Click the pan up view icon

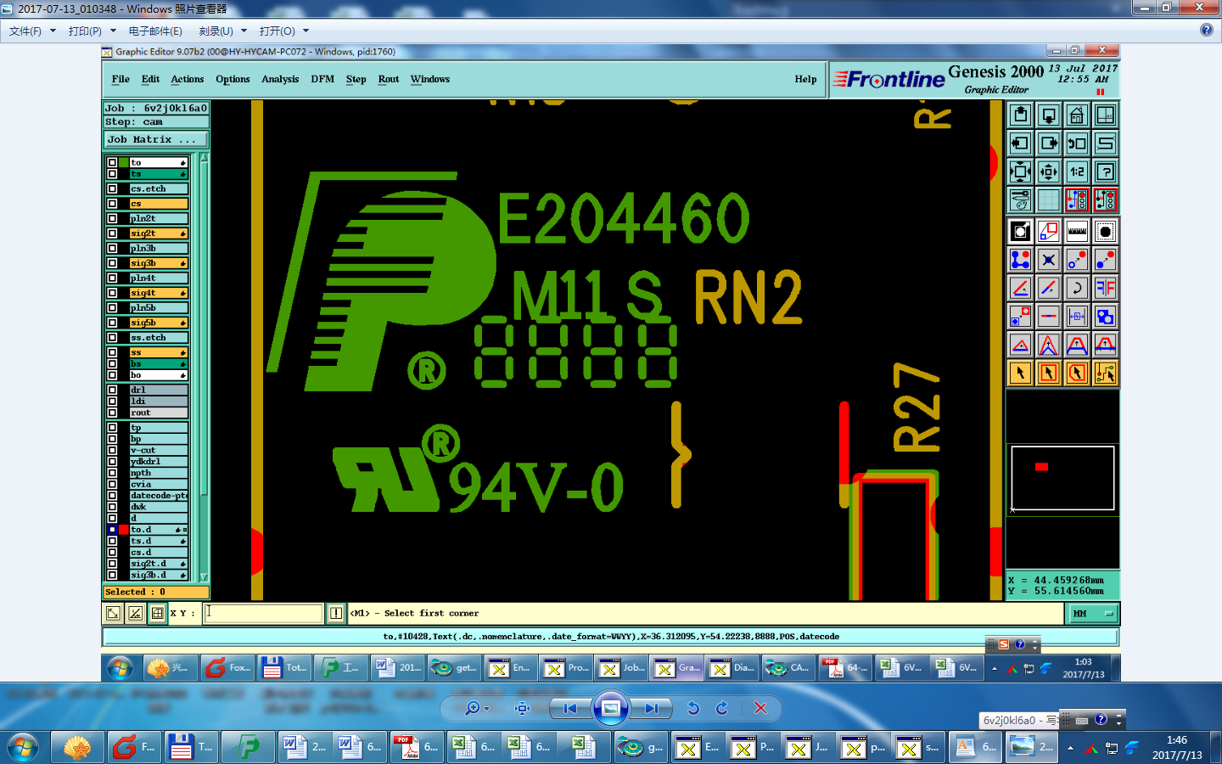coord(1020,115)
